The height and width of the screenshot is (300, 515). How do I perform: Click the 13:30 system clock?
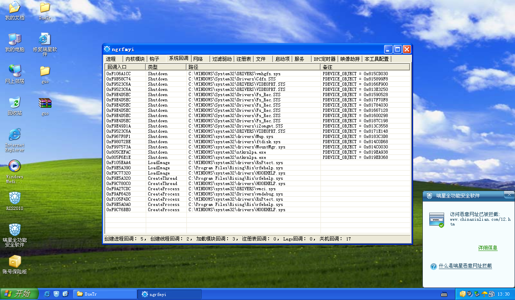(503, 294)
